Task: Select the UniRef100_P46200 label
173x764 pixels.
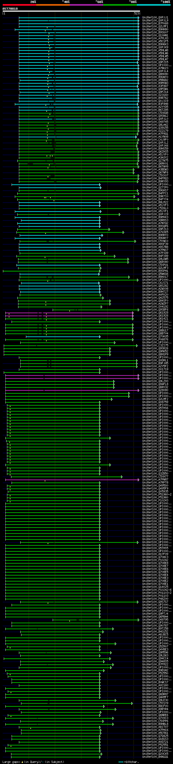Action: [155, 599]
